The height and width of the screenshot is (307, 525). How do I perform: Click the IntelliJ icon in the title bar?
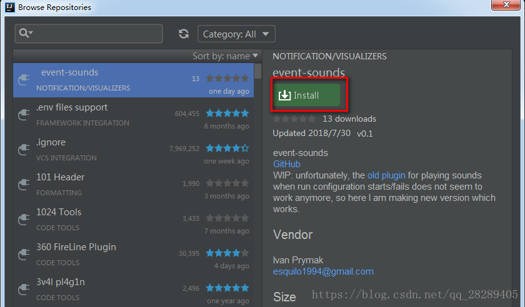pyautogui.click(x=10, y=7)
